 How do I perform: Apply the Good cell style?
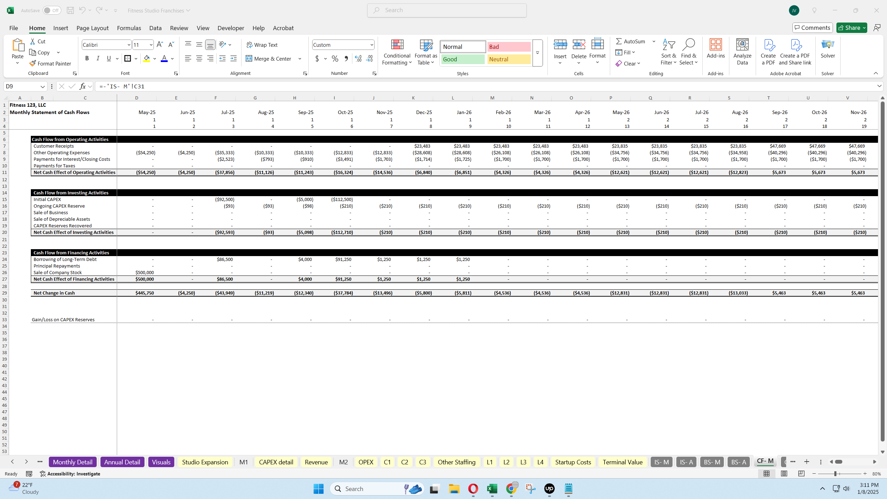[463, 59]
